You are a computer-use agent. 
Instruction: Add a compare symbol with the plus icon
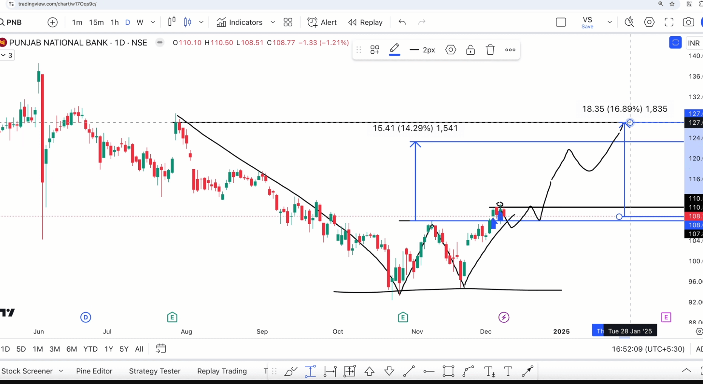[x=52, y=22]
